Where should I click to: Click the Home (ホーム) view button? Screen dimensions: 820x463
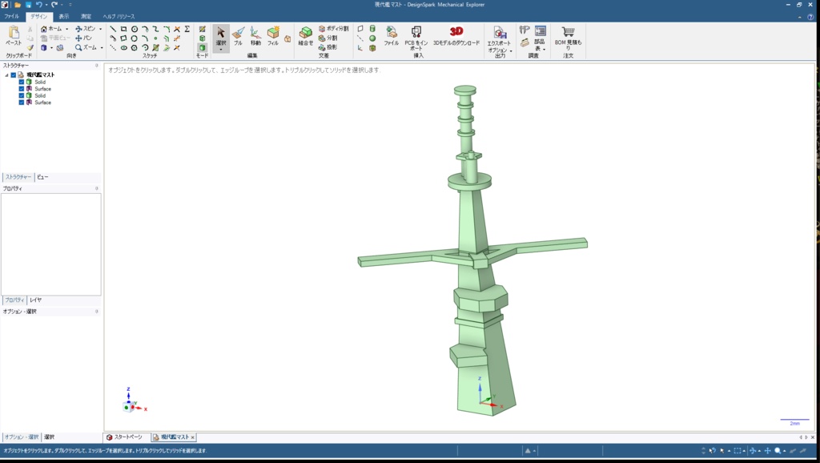tap(51, 30)
